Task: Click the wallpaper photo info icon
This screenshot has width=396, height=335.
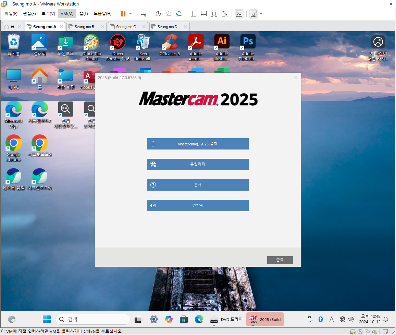Action: pyautogui.click(x=378, y=48)
